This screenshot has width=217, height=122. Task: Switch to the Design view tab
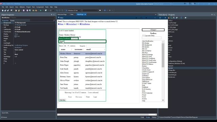(148, 117)
